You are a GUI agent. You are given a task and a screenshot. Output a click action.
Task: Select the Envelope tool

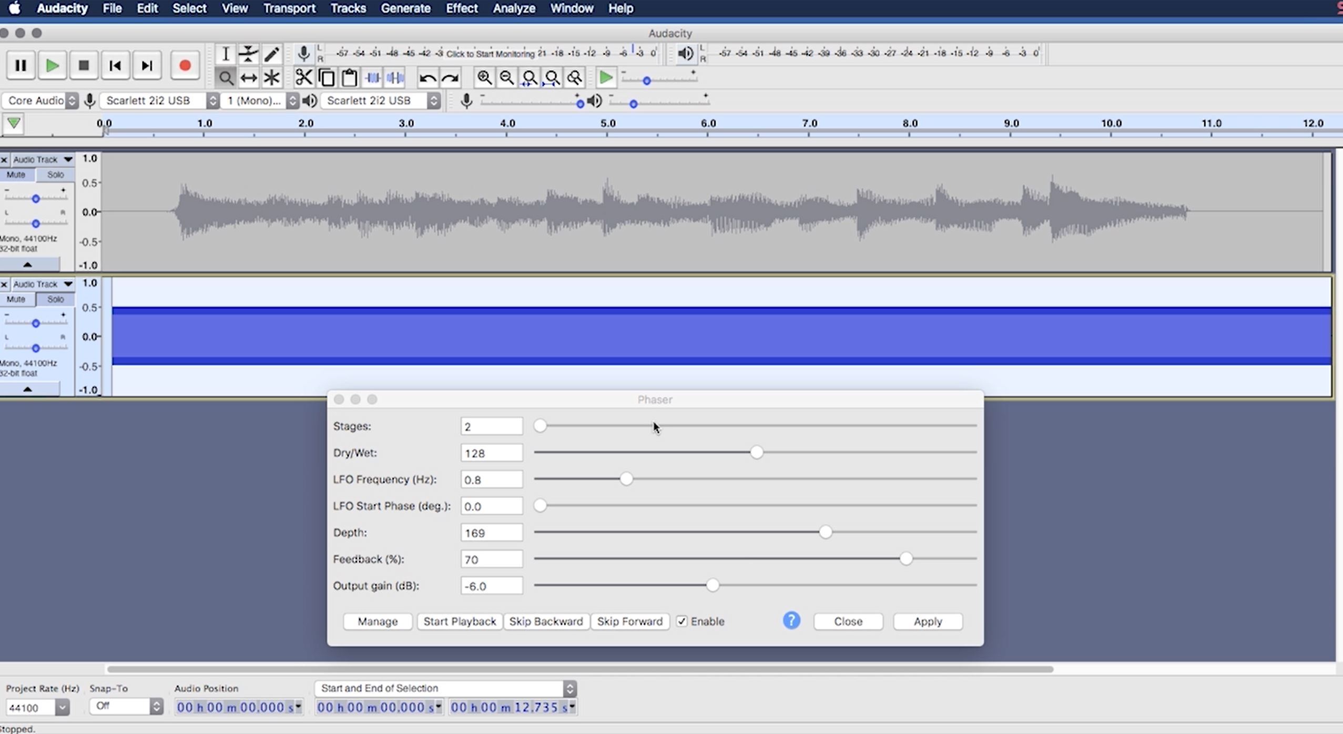click(x=248, y=53)
